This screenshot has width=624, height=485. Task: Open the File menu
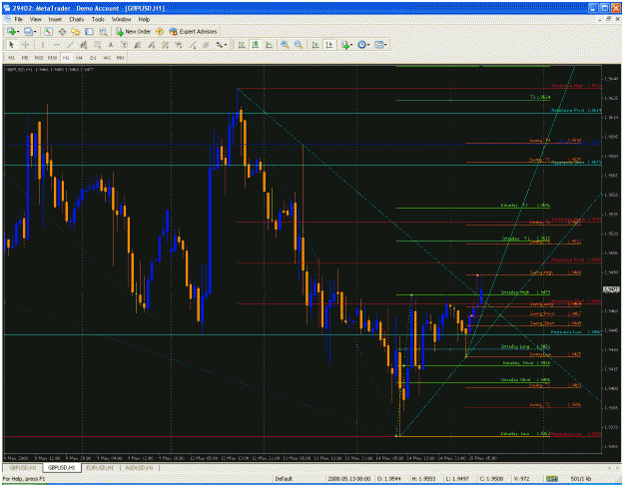pyautogui.click(x=18, y=19)
